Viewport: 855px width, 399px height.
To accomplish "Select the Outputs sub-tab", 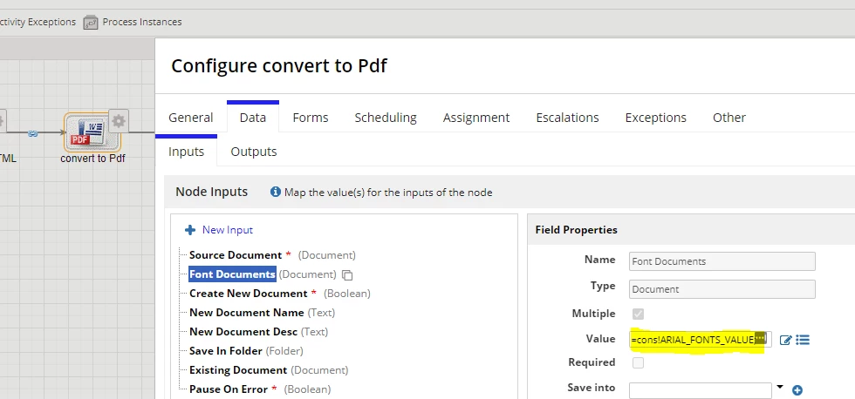I will pos(254,152).
